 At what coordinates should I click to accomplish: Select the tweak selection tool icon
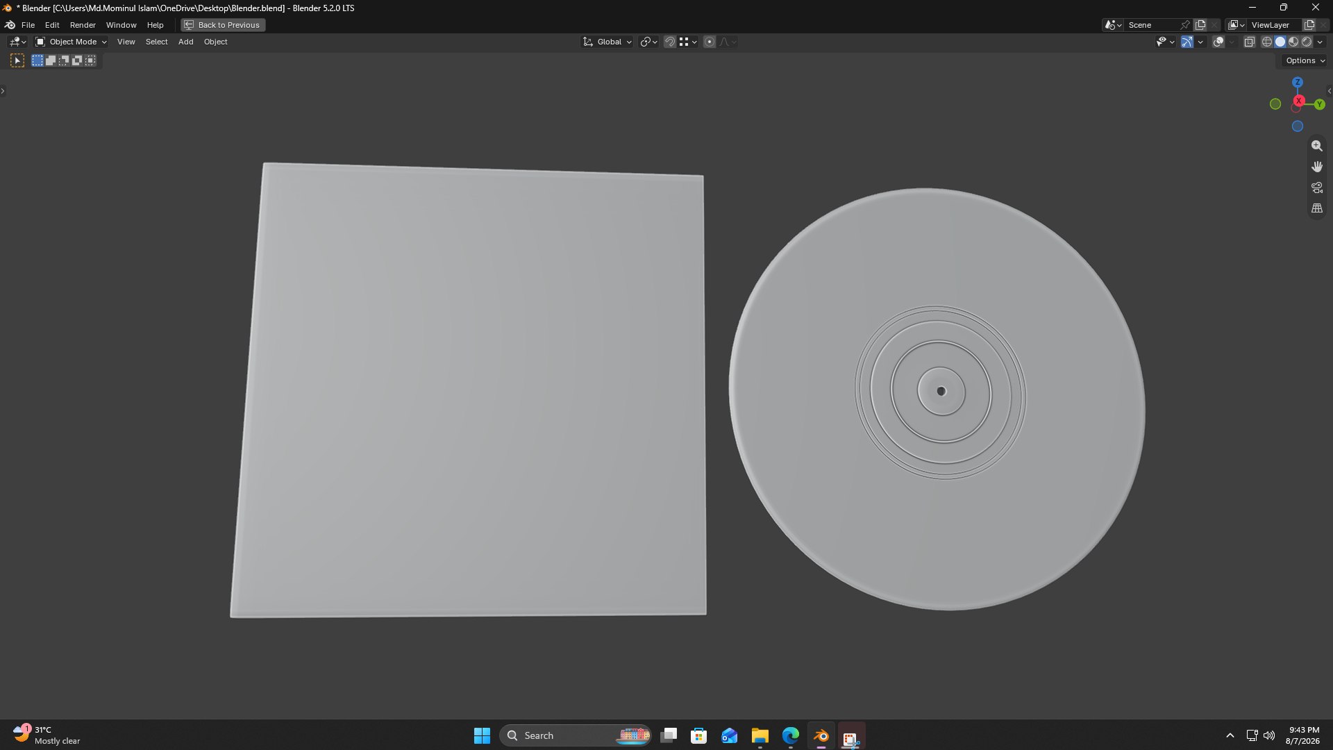pos(17,61)
